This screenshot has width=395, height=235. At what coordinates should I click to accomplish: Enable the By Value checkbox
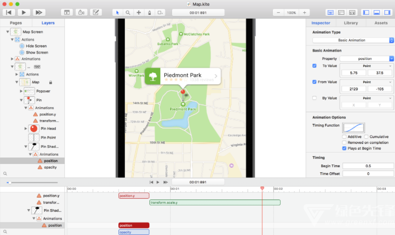(x=314, y=98)
